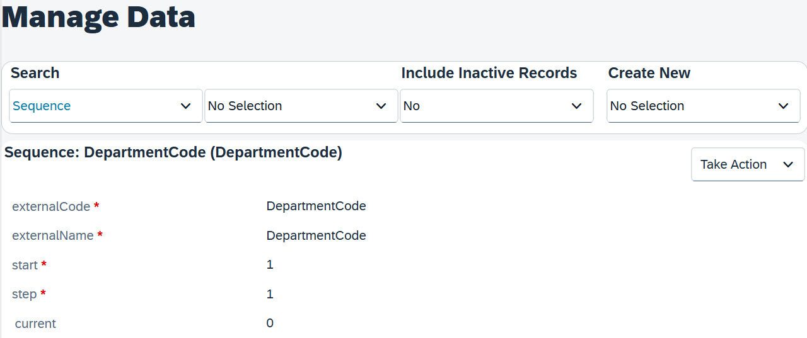Select the externalName value DepartmentCode

[316, 235]
